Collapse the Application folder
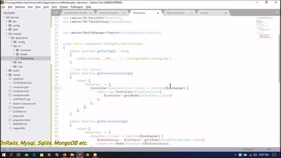The image size is (281, 158). point(9,38)
